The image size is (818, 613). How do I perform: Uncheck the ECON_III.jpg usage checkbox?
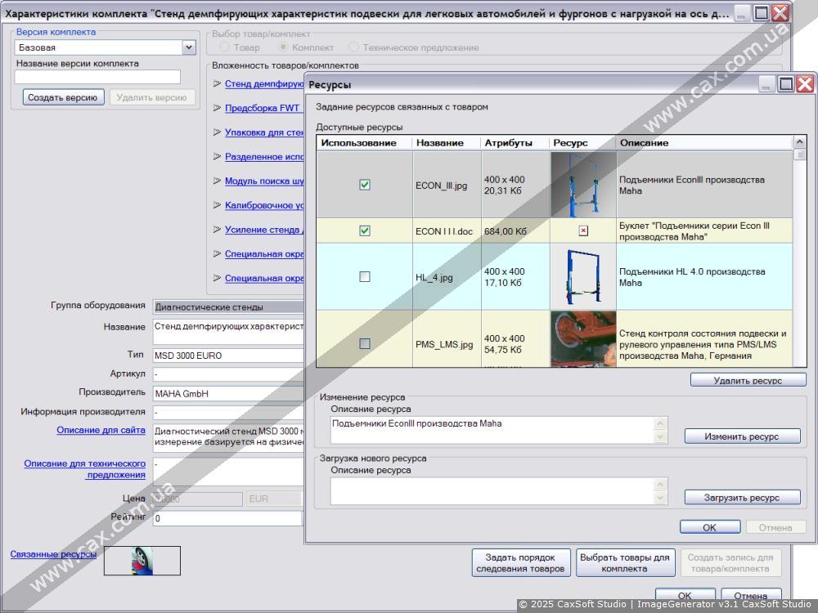[x=365, y=185]
